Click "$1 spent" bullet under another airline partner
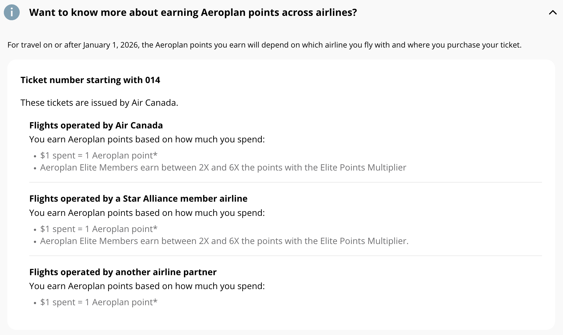 99,302
